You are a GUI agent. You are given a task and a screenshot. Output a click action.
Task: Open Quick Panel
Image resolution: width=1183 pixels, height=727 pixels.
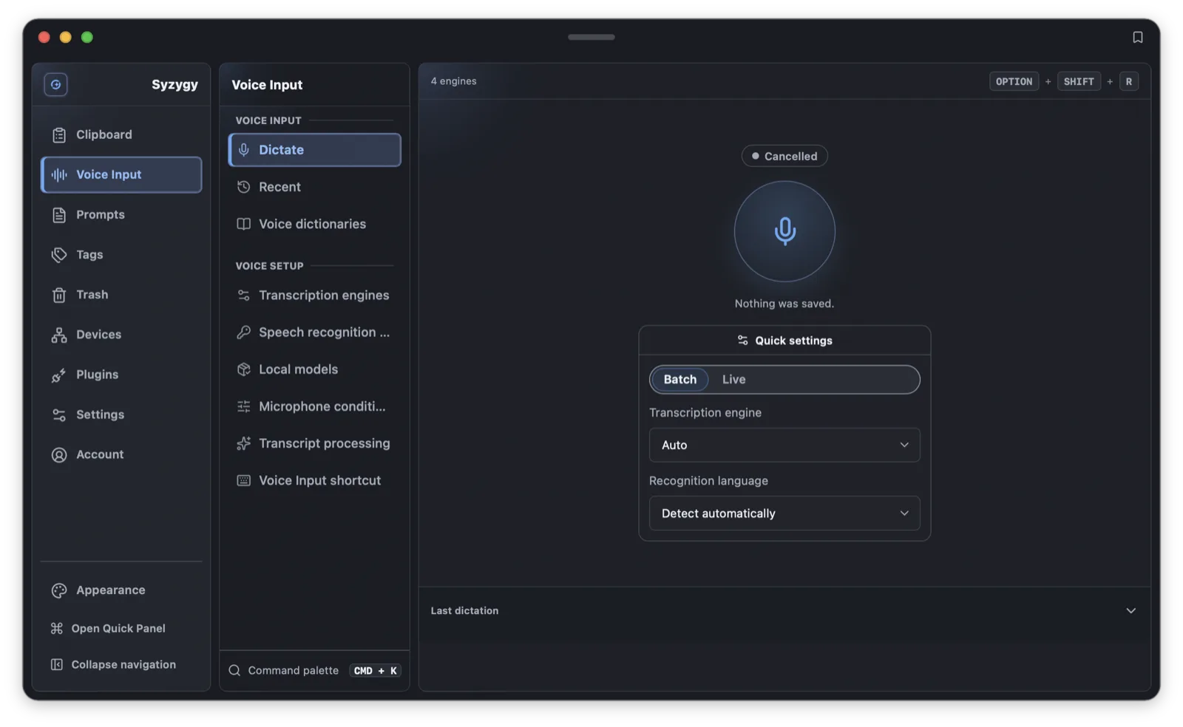[x=121, y=628]
